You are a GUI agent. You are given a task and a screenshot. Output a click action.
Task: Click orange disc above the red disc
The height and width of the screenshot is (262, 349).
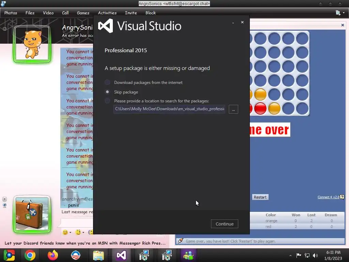260,94
